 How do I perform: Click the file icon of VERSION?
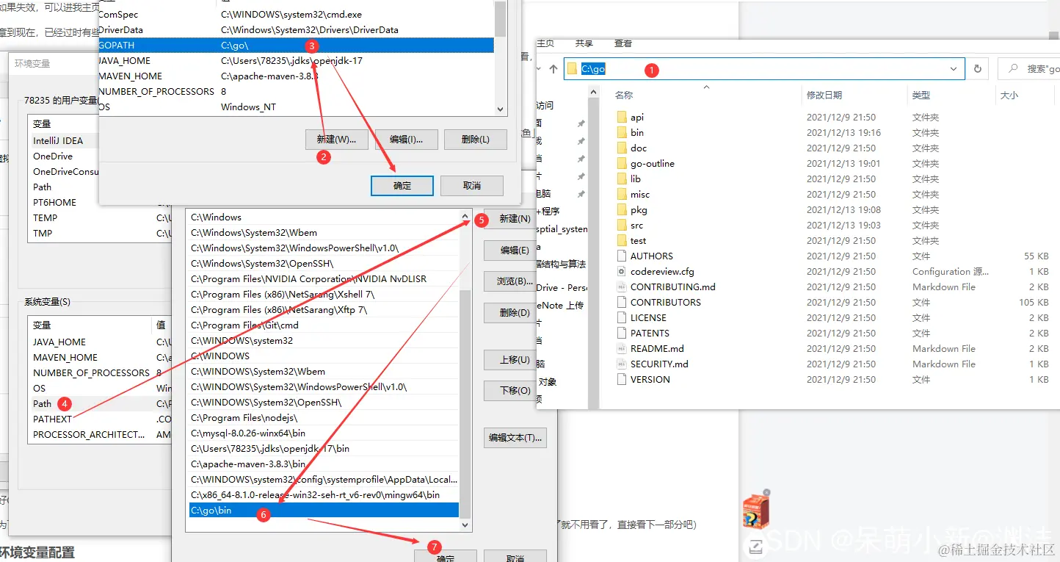621,380
